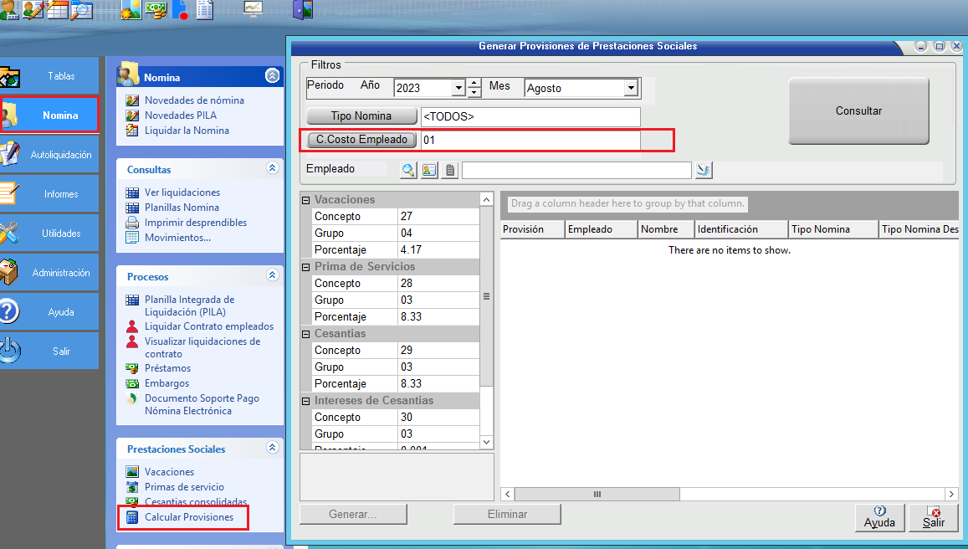Collapse the Vacaciones property group
Image resolution: width=968 pixels, height=549 pixels.
306,200
